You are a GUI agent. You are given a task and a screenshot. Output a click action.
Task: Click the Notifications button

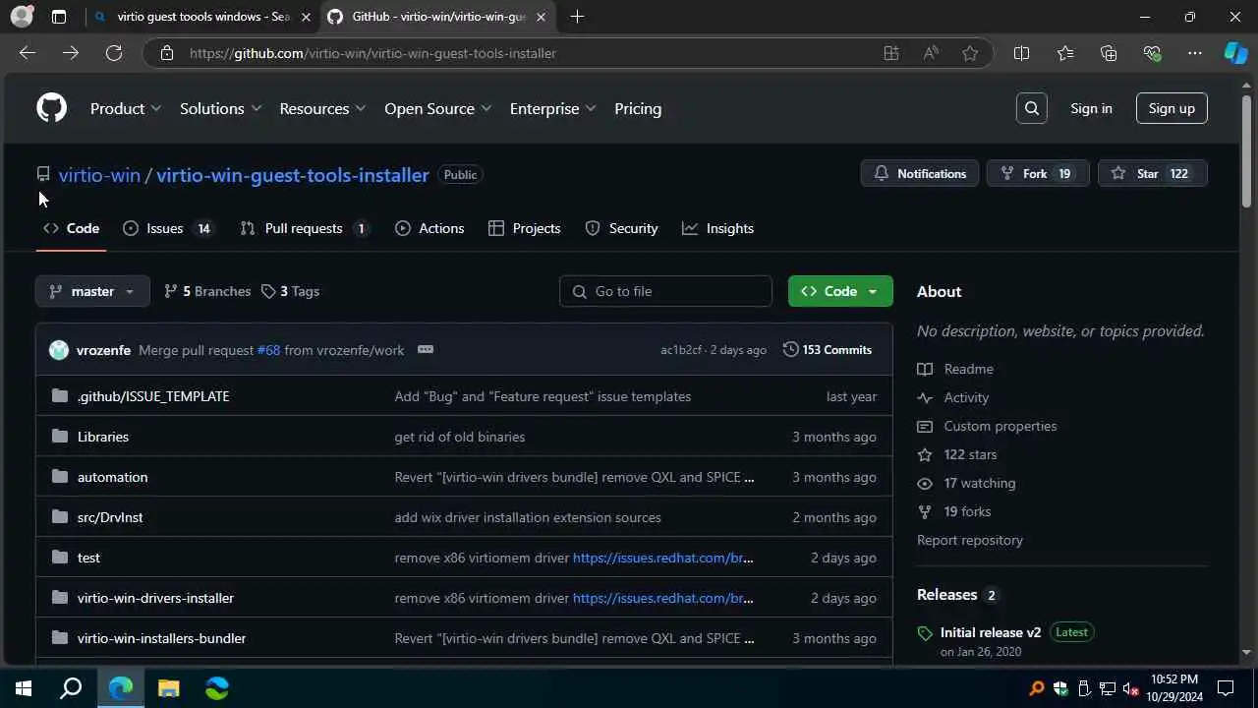point(920,173)
